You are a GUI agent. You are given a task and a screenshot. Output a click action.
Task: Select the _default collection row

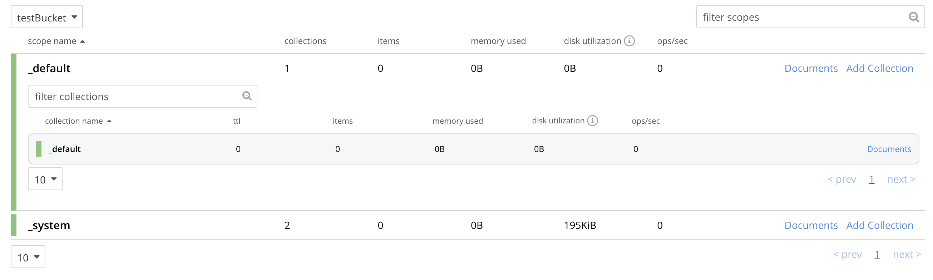click(x=362, y=149)
